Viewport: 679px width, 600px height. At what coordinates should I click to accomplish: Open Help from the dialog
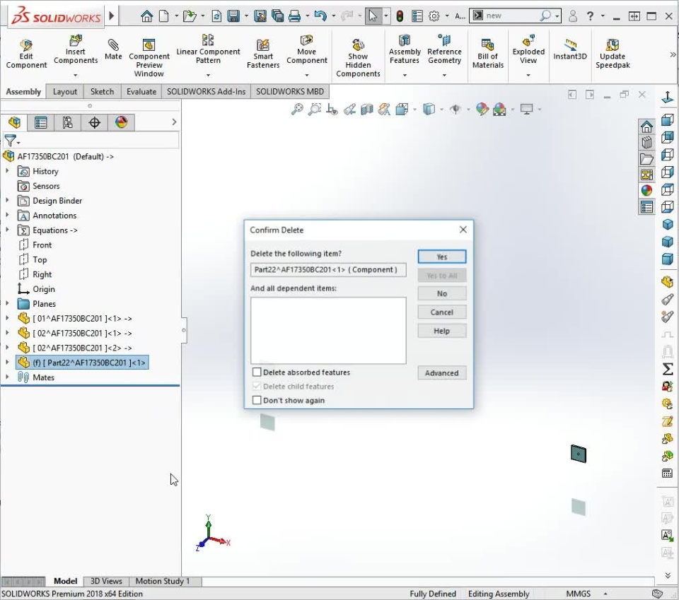pos(441,331)
